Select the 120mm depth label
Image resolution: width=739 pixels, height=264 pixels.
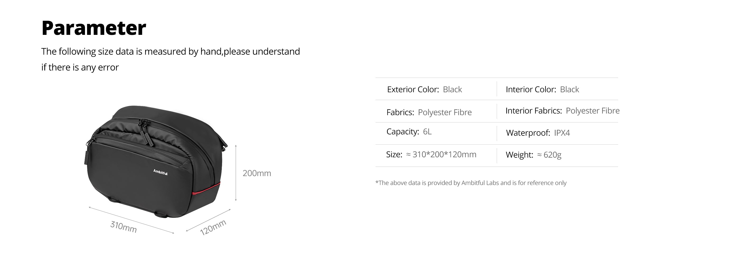point(213,227)
